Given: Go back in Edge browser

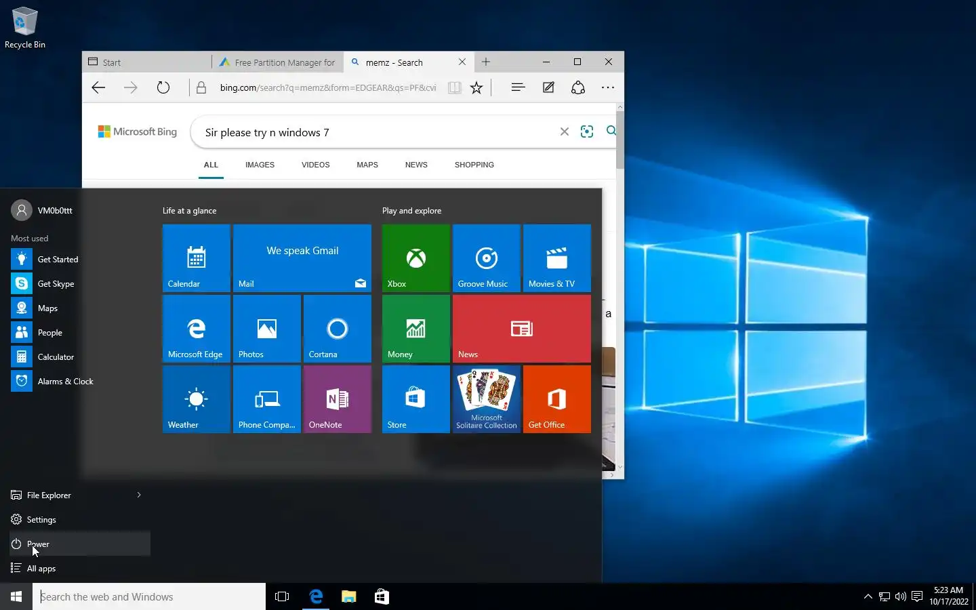Looking at the screenshot, I should pyautogui.click(x=99, y=87).
